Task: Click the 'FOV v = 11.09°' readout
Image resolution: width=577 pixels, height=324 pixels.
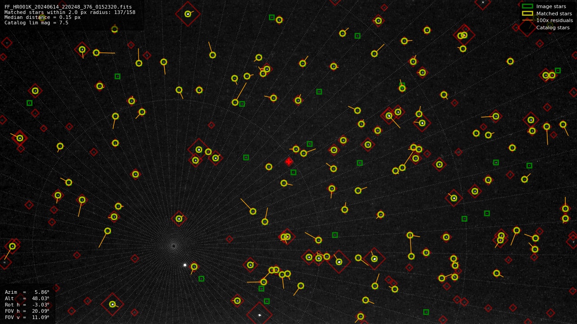Action: 27,317
